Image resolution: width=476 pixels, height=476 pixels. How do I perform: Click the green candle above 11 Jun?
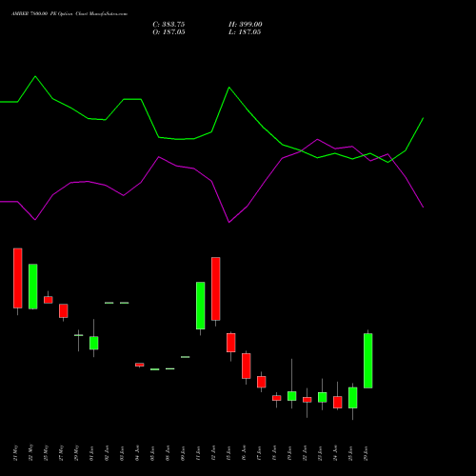(x=201, y=306)
